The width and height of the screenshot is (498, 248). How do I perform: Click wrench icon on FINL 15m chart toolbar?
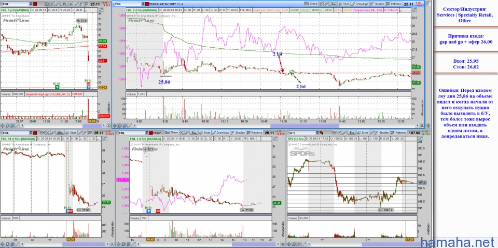pyautogui.click(x=53, y=133)
